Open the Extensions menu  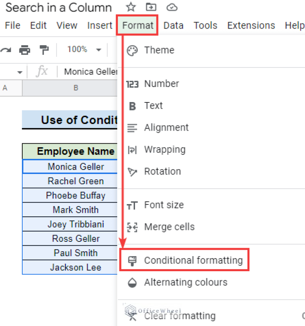[251, 25]
